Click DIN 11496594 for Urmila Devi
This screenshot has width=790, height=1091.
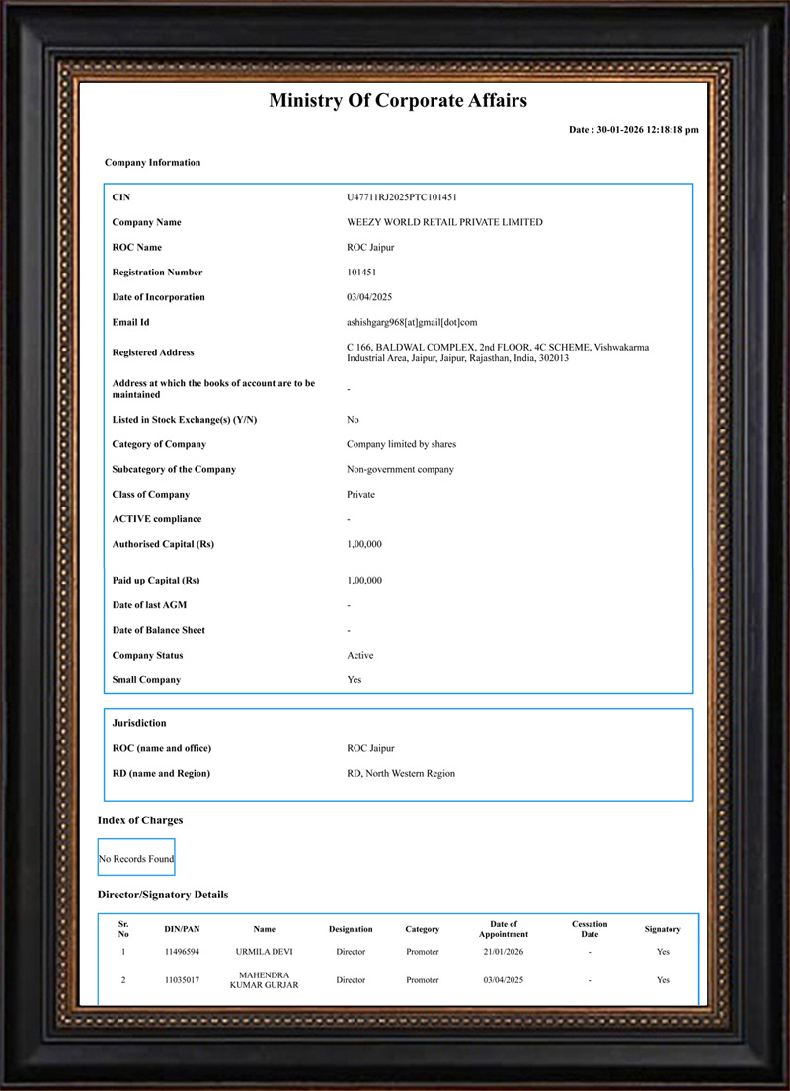coord(181,952)
